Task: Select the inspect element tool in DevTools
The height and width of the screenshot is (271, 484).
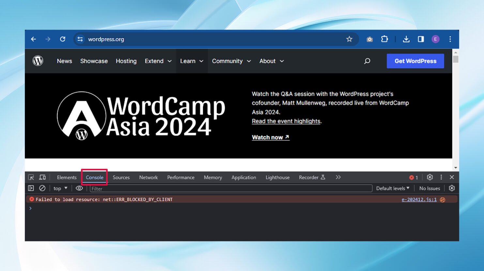Action: [31, 177]
